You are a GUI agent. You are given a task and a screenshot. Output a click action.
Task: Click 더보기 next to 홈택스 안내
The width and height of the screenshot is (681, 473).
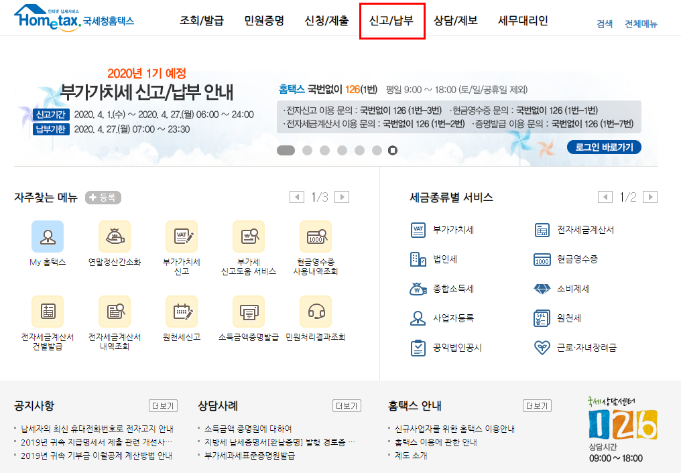538,406
